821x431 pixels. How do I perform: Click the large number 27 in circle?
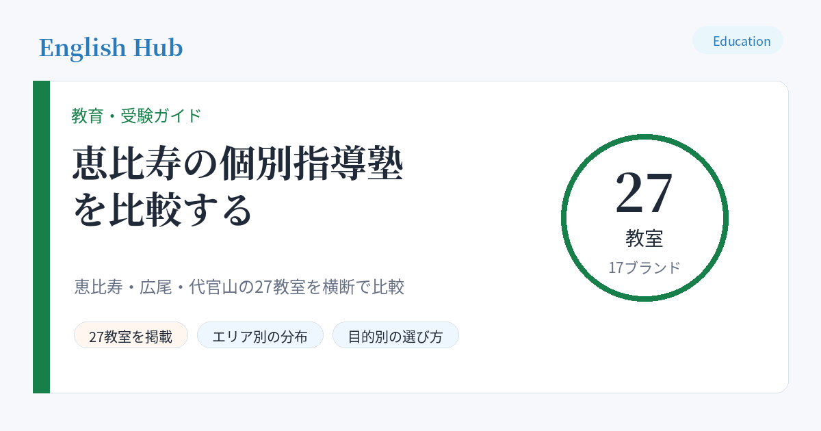(644, 192)
